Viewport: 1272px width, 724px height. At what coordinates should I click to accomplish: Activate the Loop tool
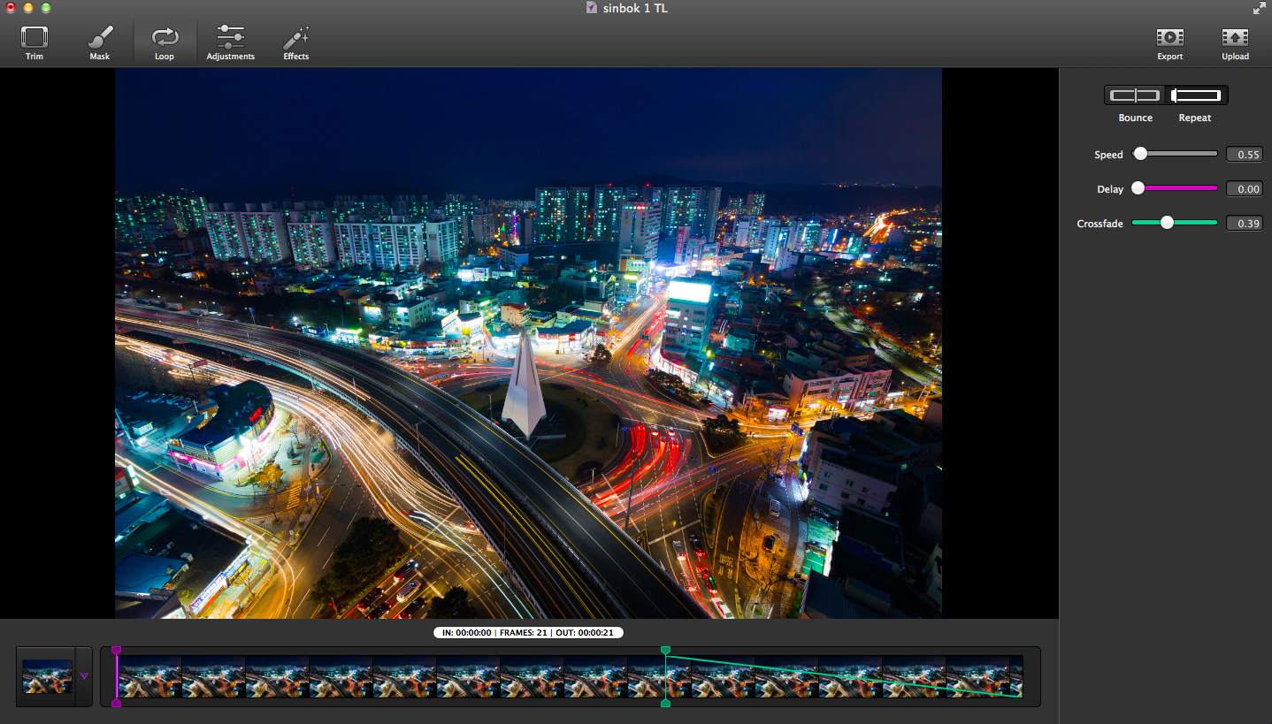(x=165, y=40)
